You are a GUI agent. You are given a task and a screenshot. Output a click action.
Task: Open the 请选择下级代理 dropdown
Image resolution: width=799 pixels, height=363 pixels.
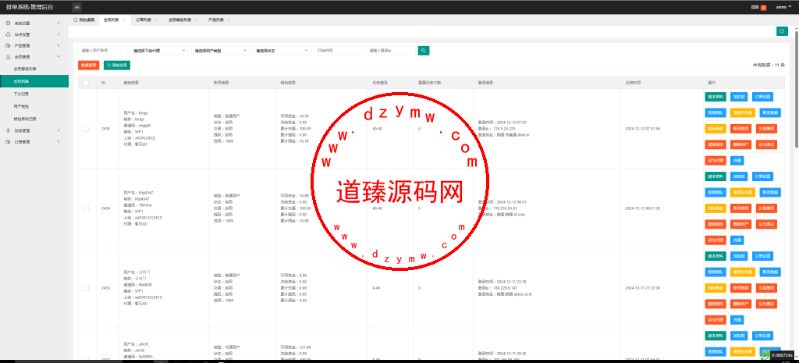159,51
